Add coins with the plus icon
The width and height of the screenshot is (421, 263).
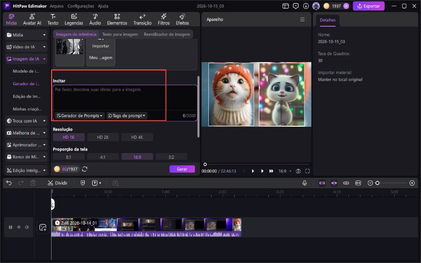pos(346,6)
